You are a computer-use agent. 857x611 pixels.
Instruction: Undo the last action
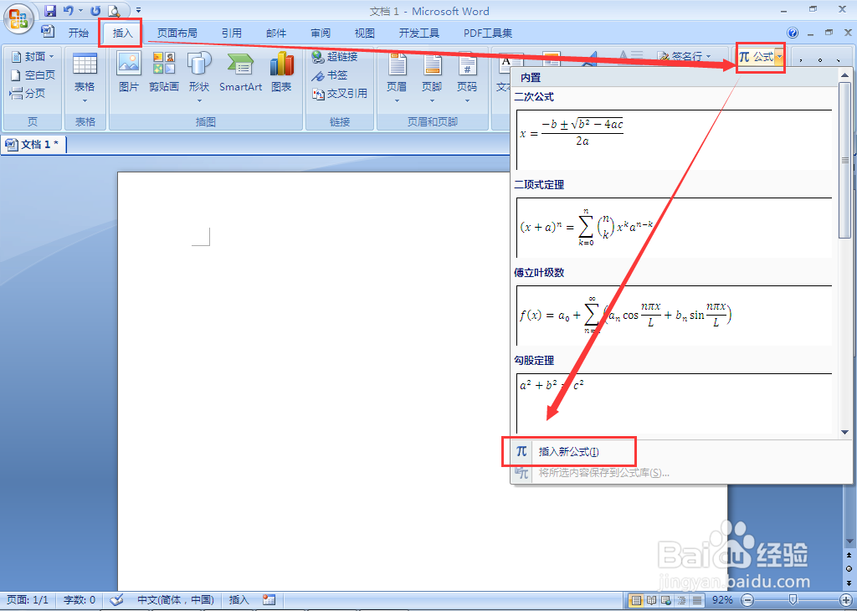coord(68,10)
